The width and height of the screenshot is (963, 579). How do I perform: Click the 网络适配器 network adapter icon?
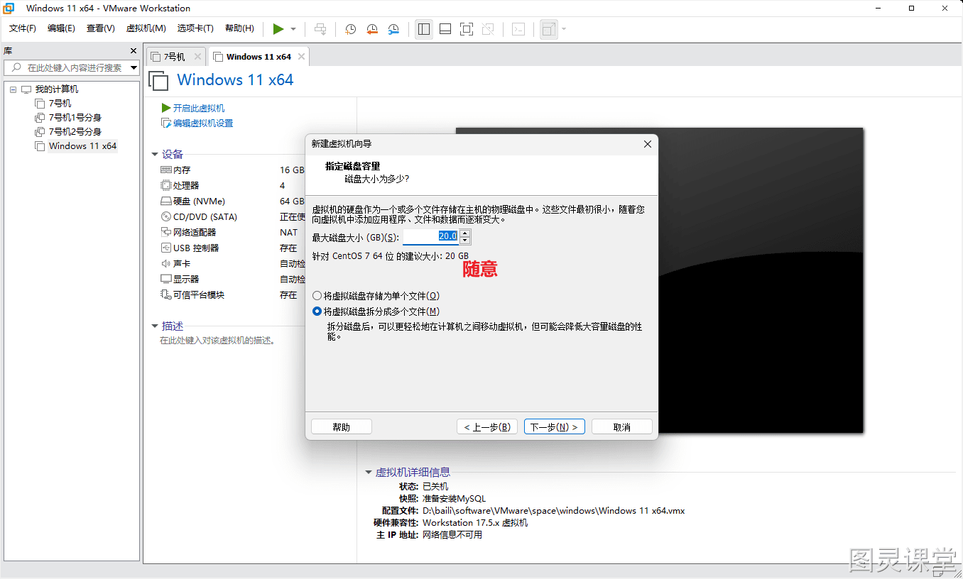[x=166, y=233]
